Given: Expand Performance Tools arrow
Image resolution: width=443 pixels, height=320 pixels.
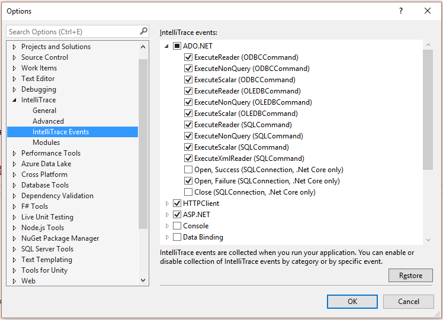Looking at the screenshot, I should (x=14, y=153).
